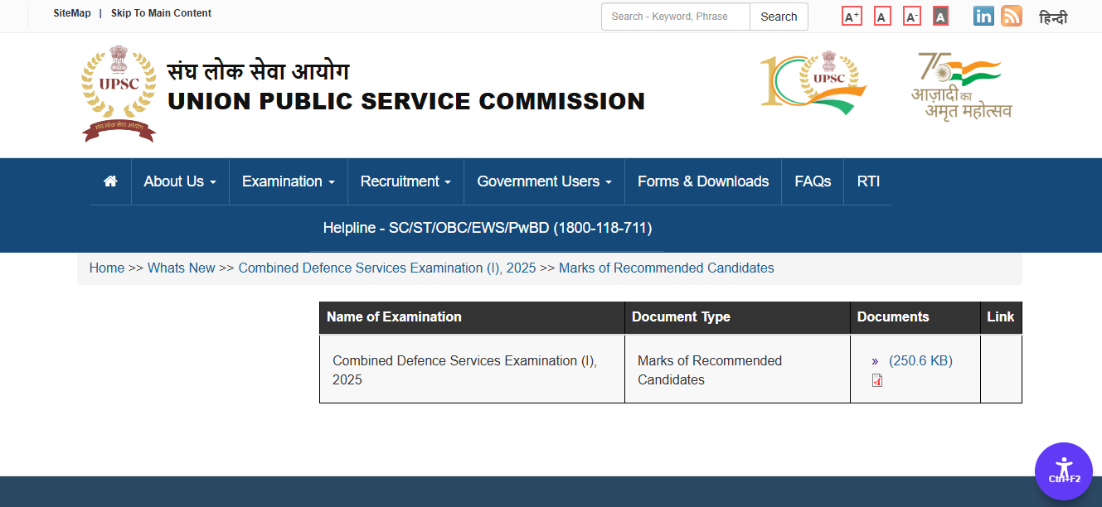The height and width of the screenshot is (507, 1102).
Task: Click the dark contrast theme icon
Action: coord(940,15)
